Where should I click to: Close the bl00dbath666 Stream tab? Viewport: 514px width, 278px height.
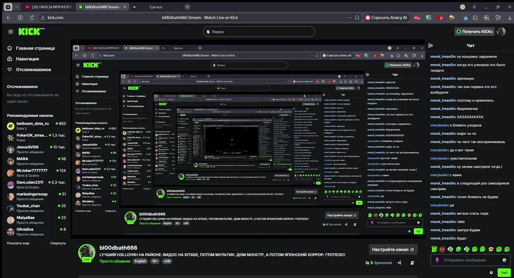(x=124, y=7)
